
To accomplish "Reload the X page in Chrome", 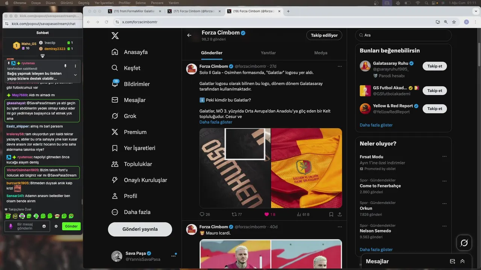I will pyautogui.click(x=106, y=22).
